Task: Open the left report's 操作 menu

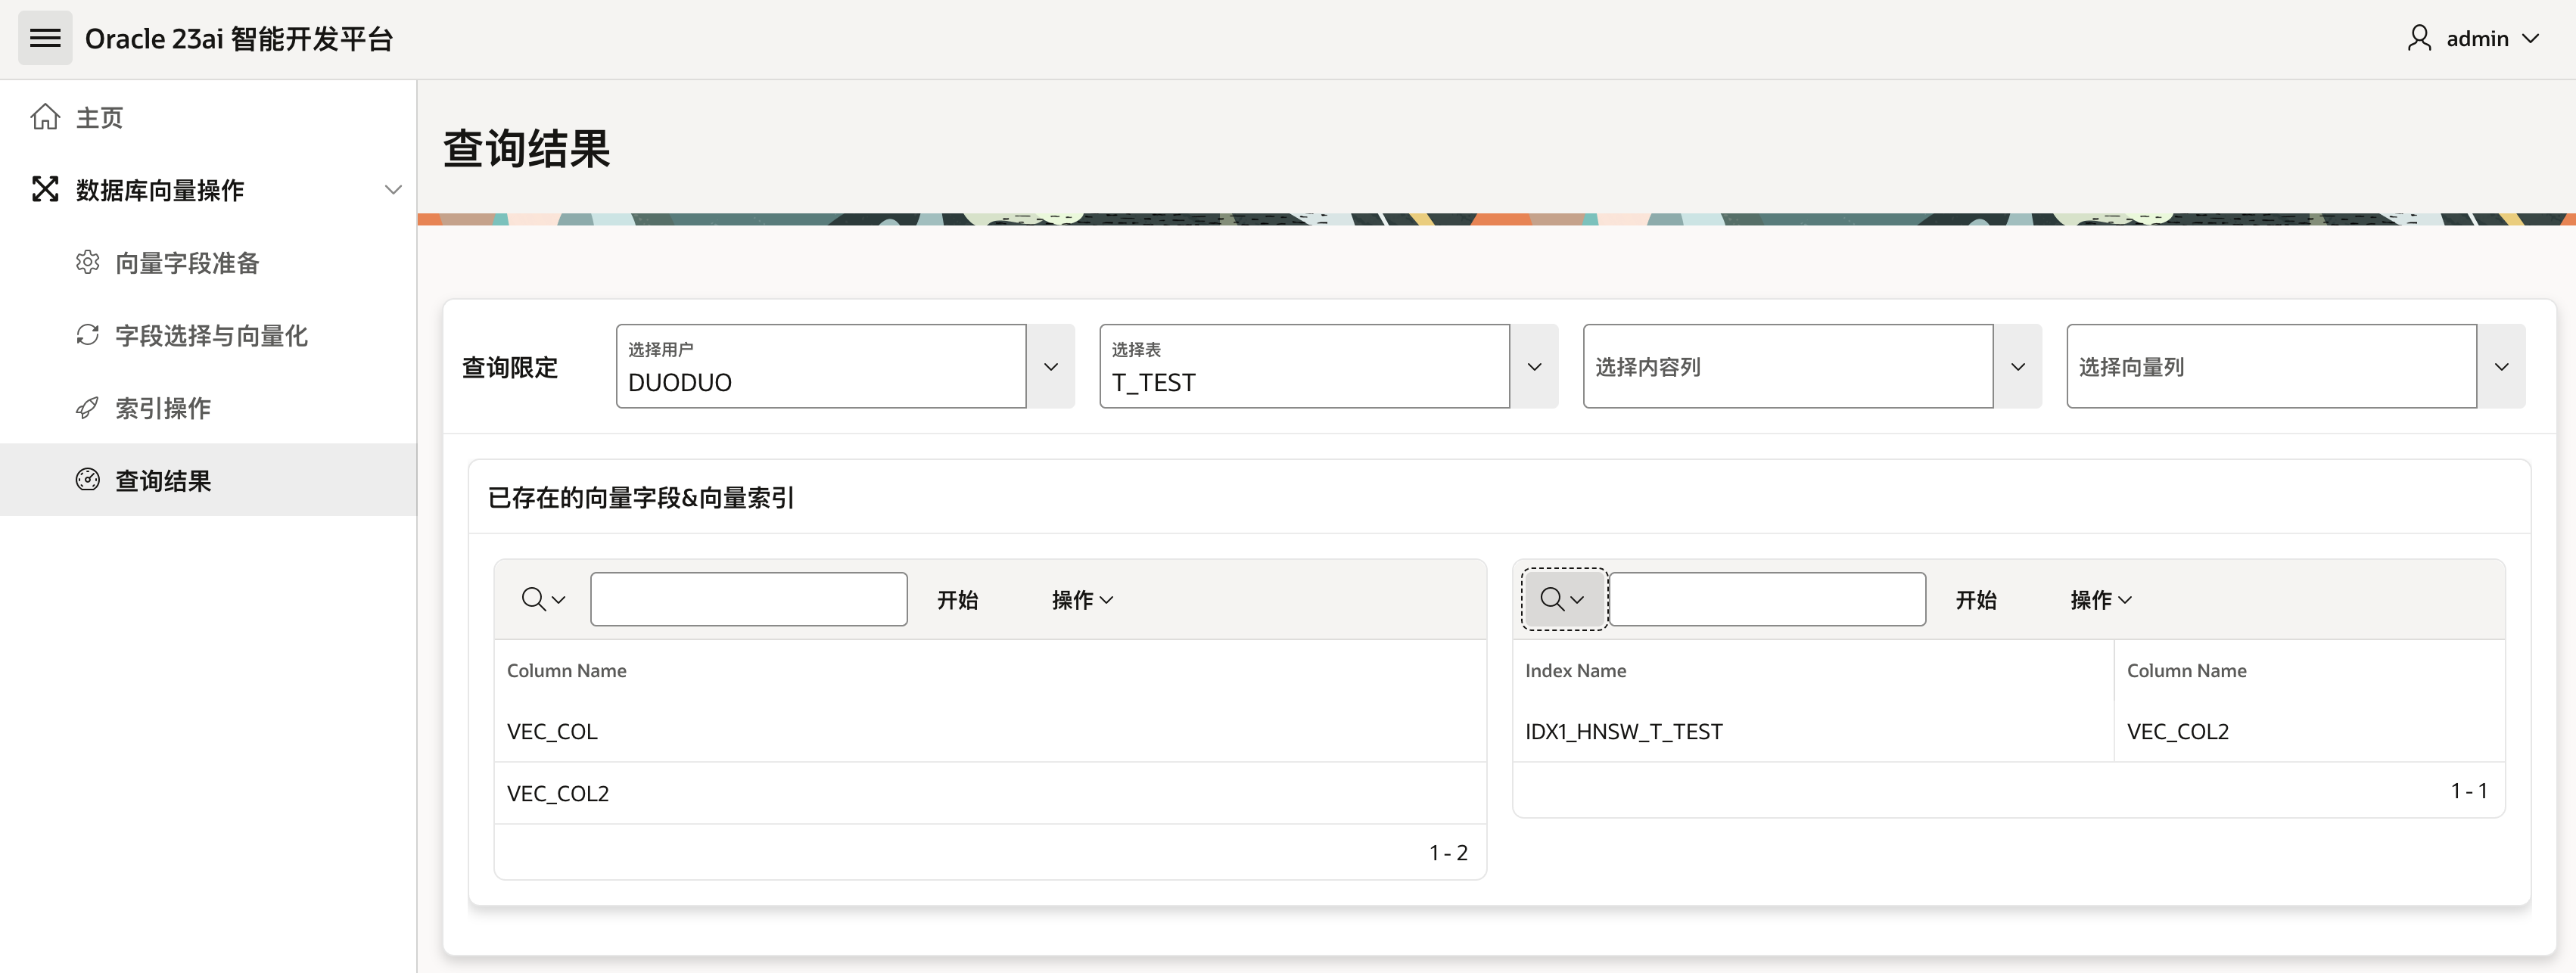Action: (x=1082, y=599)
